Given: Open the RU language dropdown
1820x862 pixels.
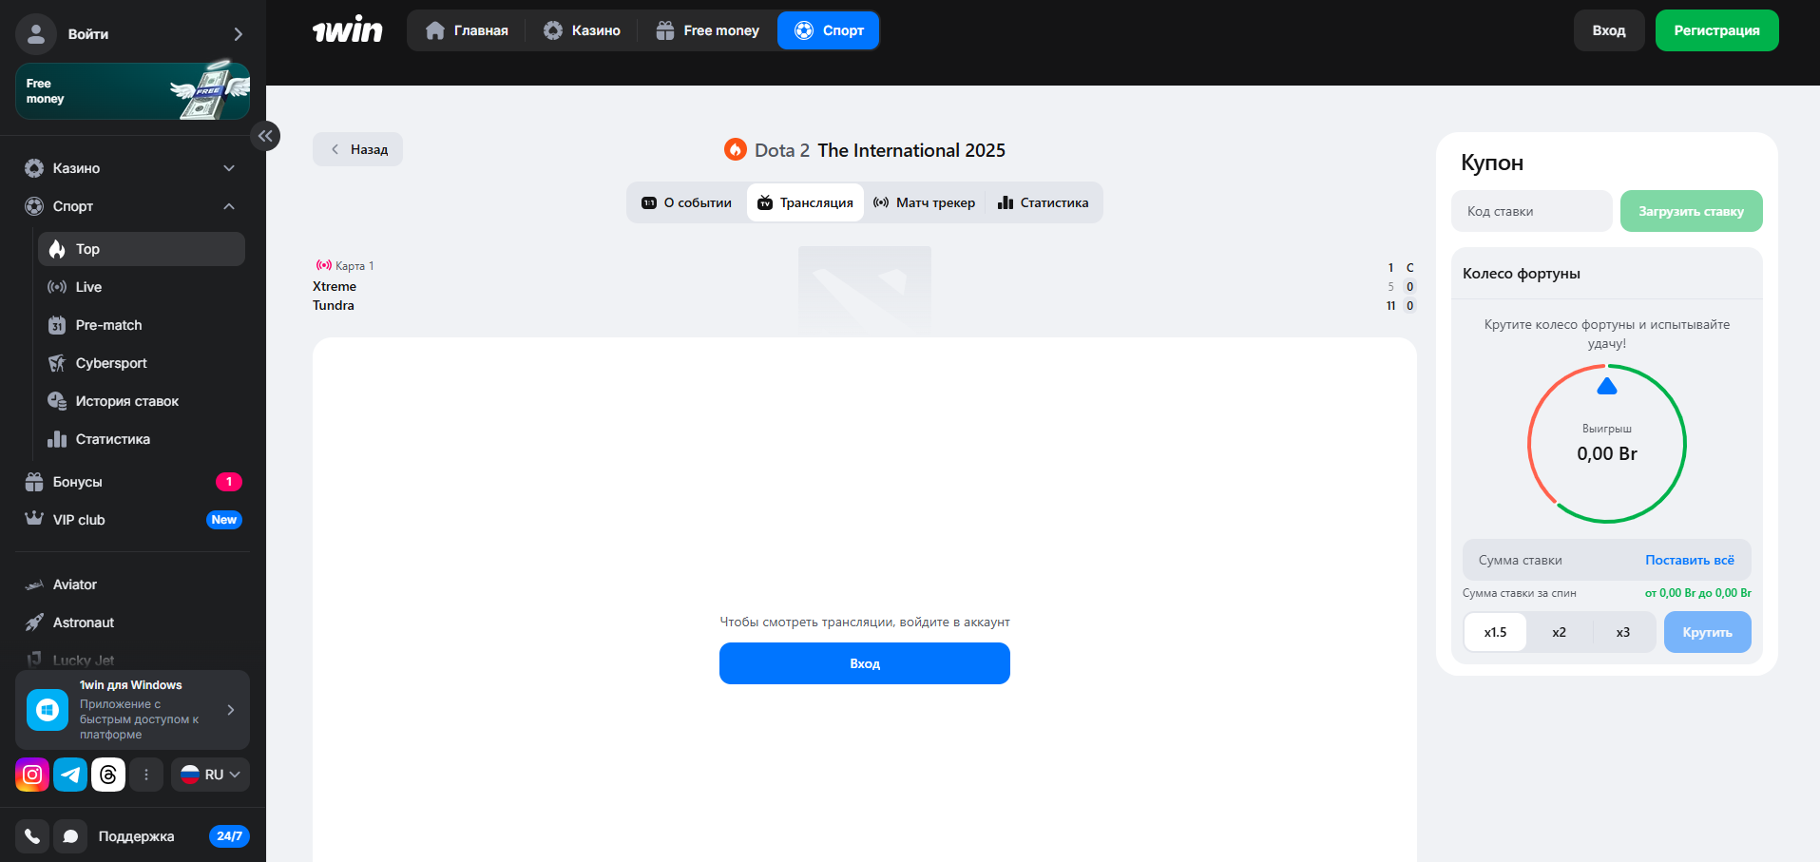Looking at the screenshot, I should pyautogui.click(x=210, y=775).
